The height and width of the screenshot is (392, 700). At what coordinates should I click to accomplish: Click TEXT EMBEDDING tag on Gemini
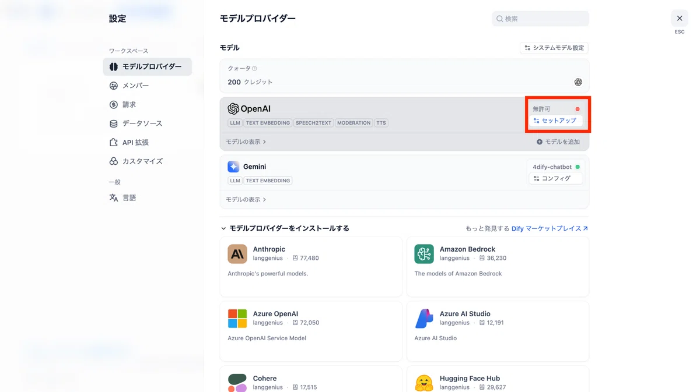point(268,181)
